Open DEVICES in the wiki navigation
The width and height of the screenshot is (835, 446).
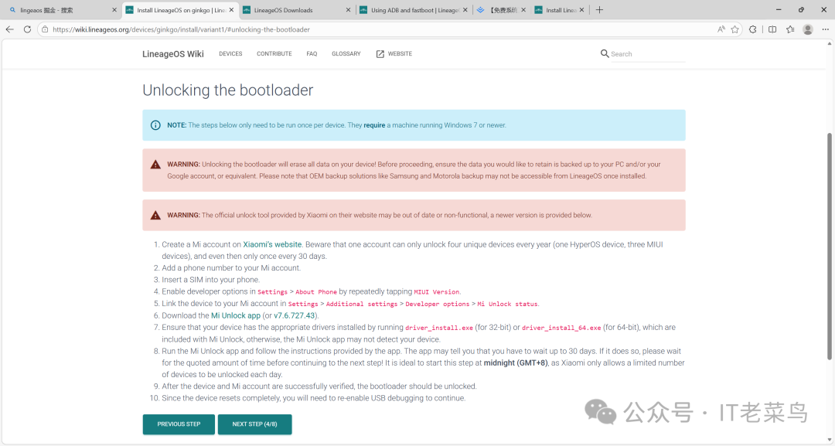point(232,53)
